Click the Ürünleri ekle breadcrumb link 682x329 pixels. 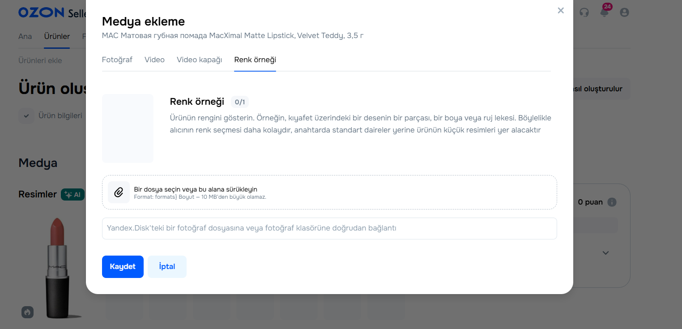(x=40, y=60)
